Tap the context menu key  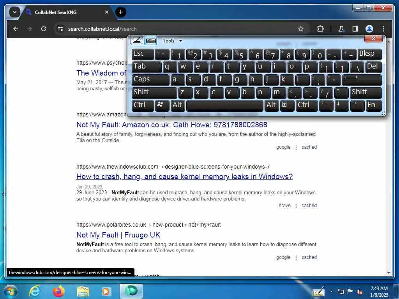(x=287, y=106)
